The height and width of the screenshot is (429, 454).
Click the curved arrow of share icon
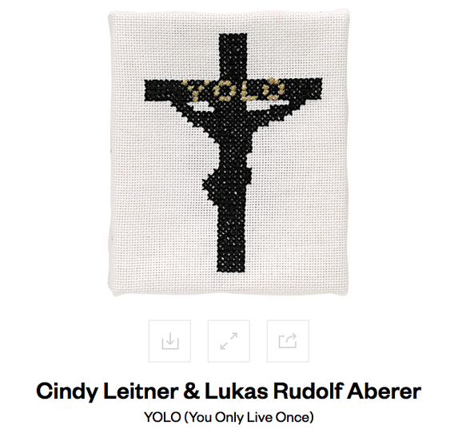point(291,337)
